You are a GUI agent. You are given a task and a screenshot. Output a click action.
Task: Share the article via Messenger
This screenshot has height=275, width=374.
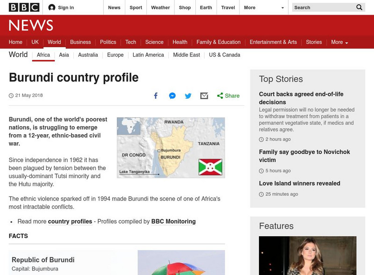(x=172, y=95)
